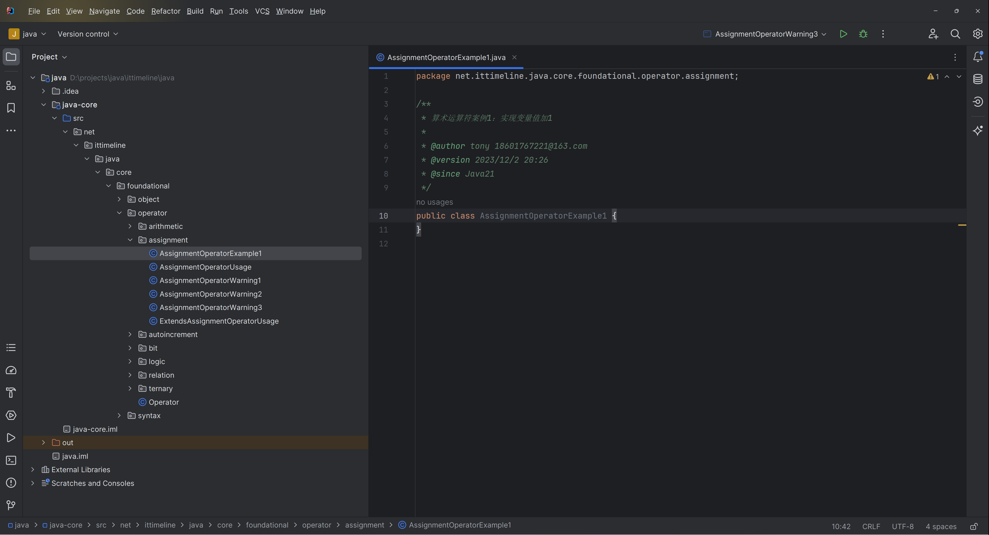The width and height of the screenshot is (989, 535).
Task: Debug AssignmentOperatorWarning3 with the bug icon
Action: point(863,34)
